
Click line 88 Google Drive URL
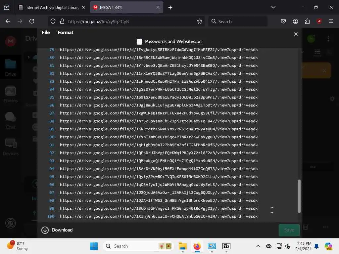[x=159, y=121]
